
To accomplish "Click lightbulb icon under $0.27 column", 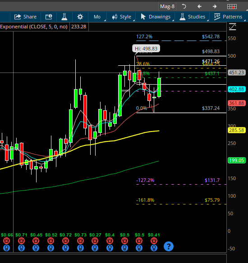I will tap(95, 248).
